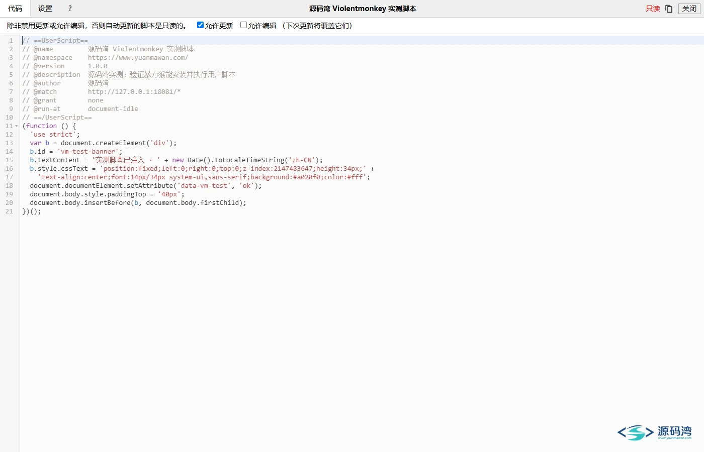The width and height of the screenshot is (704, 452).
Task: Click the 'vm-test-banner' string
Action: (x=88, y=152)
